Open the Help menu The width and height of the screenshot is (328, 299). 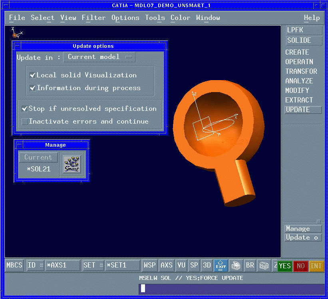pos(312,18)
